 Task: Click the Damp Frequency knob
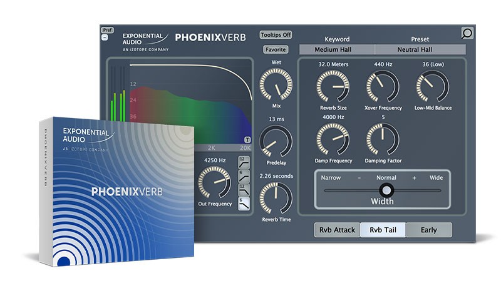pos(333,139)
